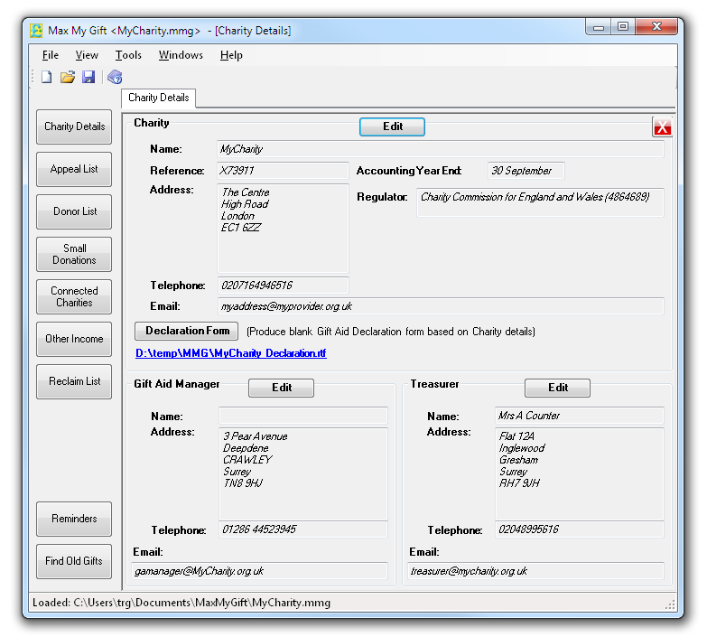Minimize the Max My Gift window
The width and height of the screenshot is (707, 637).
[599, 27]
